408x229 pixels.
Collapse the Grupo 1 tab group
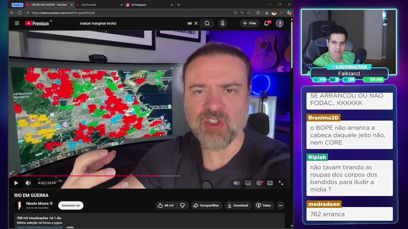(17, 5)
